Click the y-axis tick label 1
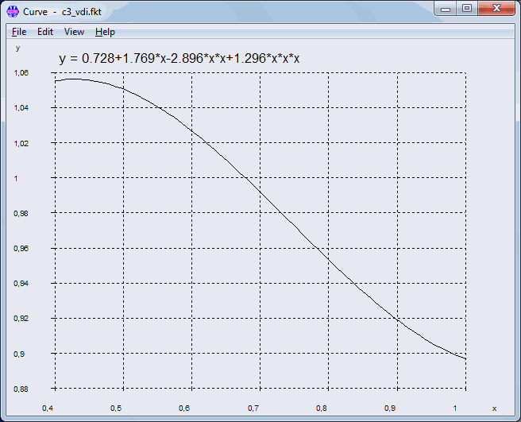 coord(16,179)
